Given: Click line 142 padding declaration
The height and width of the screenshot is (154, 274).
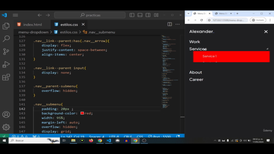Looking at the screenshot, I should click(x=57, y=109).
